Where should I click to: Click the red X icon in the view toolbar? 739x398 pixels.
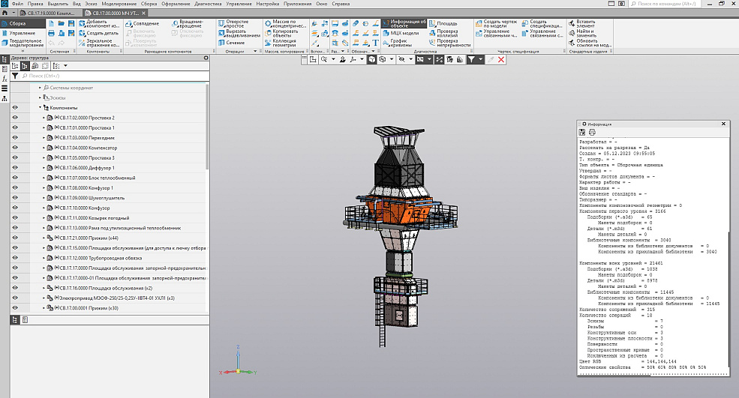click(500, 59)
